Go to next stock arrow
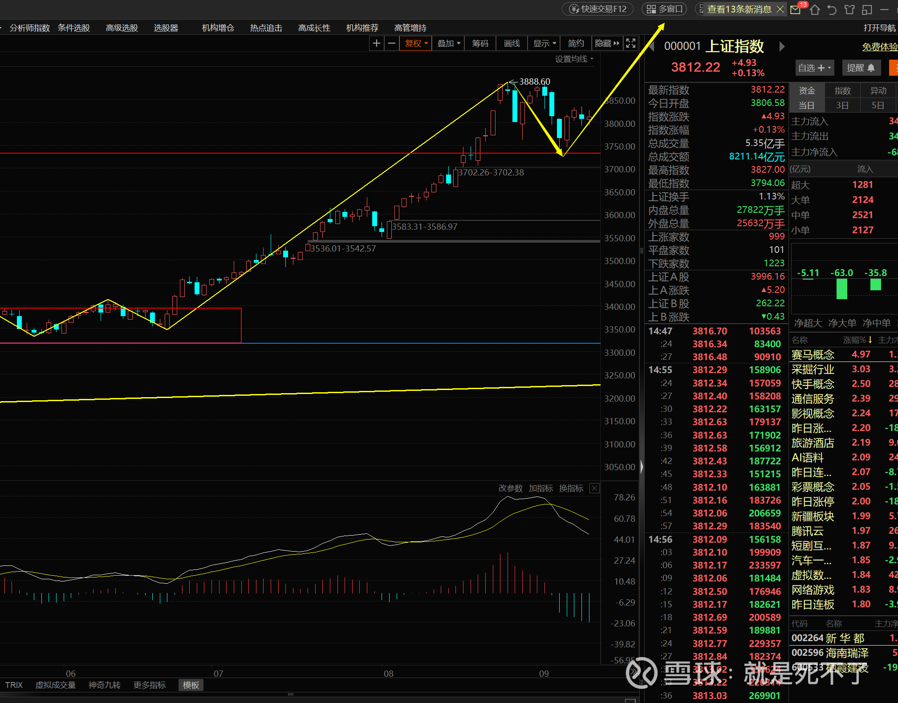 coord(782,47)
